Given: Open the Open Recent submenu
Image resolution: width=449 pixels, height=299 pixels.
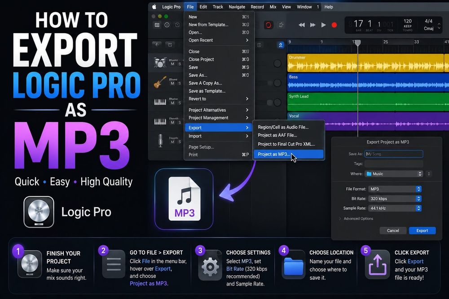Looking at the screenshot, I should tap(218, 40).
